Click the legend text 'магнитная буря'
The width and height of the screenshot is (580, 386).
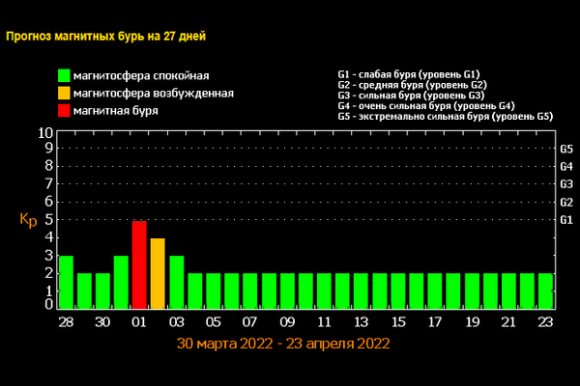116,111
